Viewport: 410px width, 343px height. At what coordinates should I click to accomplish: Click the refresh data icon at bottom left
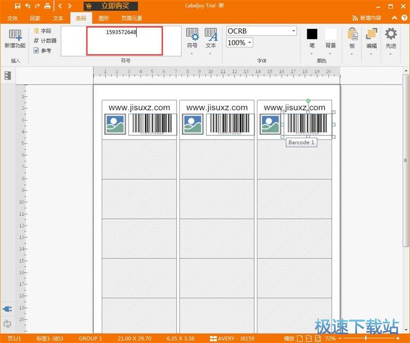point(7,324)
